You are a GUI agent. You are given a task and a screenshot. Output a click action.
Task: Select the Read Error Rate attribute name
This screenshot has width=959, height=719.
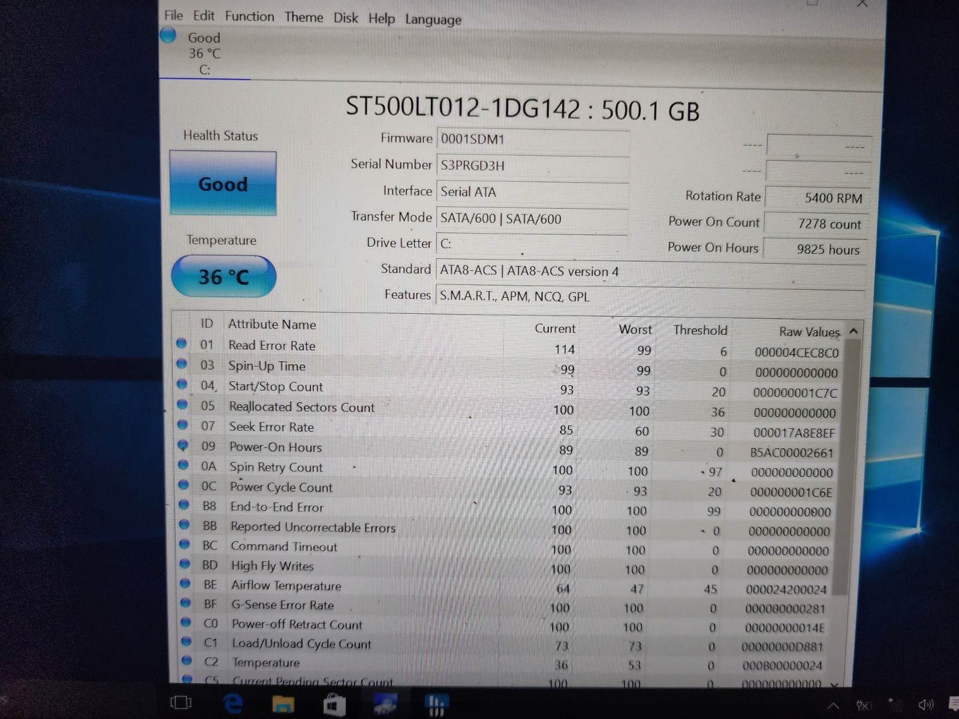click(272, 345)
